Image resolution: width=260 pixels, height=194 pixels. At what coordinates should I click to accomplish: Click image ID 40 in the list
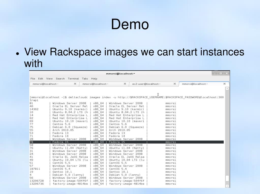tap(31, 106)
